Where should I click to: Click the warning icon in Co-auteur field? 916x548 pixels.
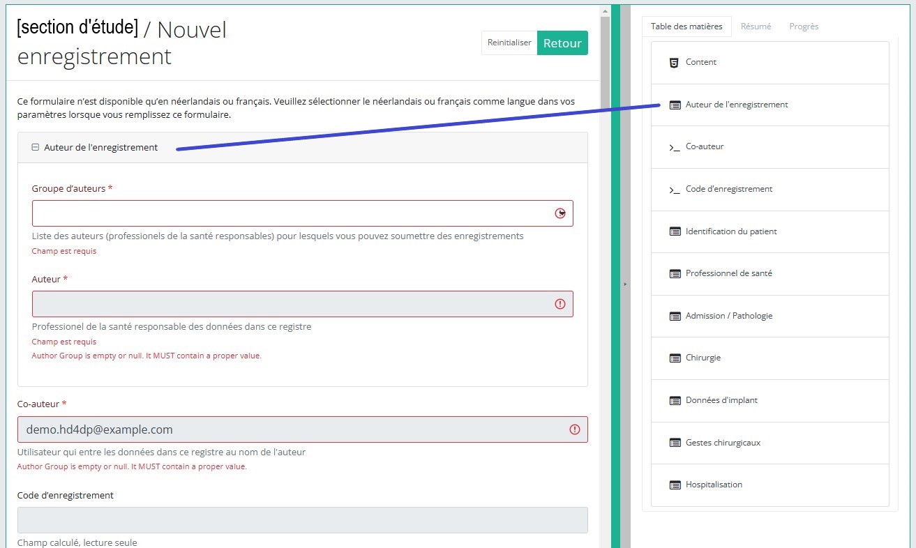[575, 429]
